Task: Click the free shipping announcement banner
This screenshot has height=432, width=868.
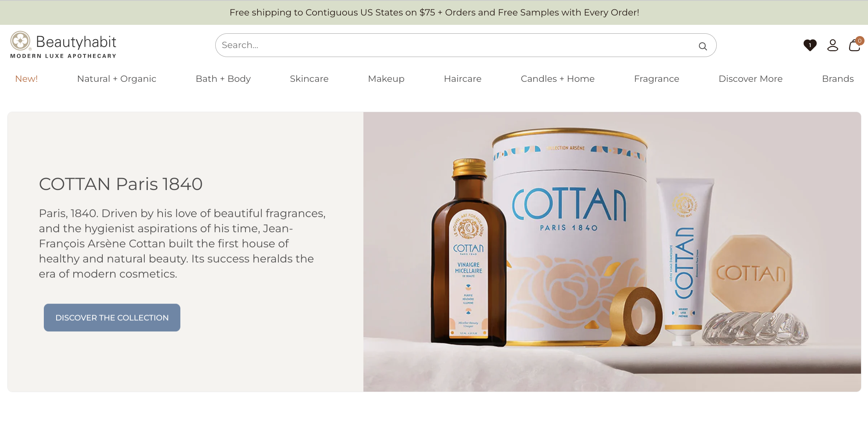Action: click(434, 12)
